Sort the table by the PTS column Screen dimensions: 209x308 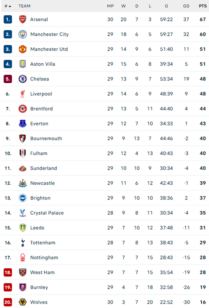[202, 6]
